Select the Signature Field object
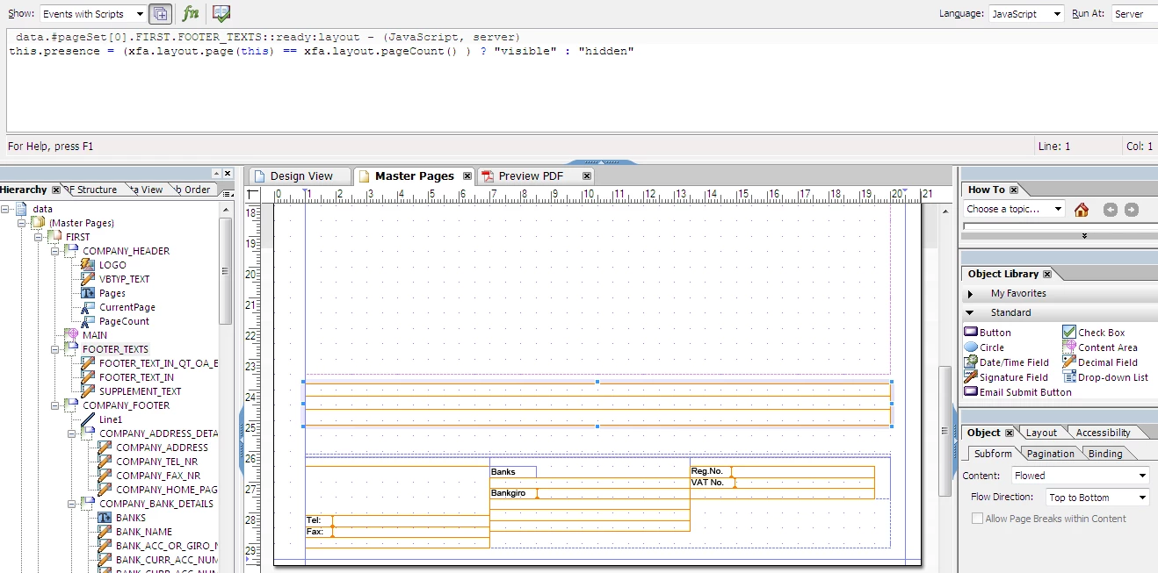This screenshot has height=573, width=1158. click(1006, 377)
